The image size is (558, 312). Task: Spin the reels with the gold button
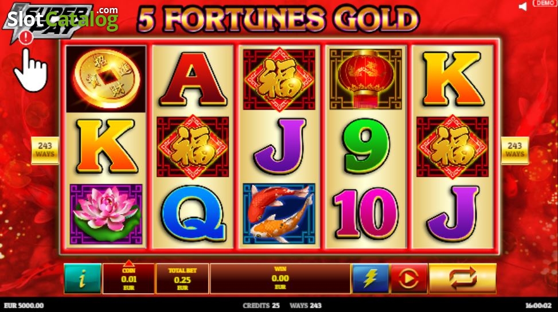pos(463,279)
